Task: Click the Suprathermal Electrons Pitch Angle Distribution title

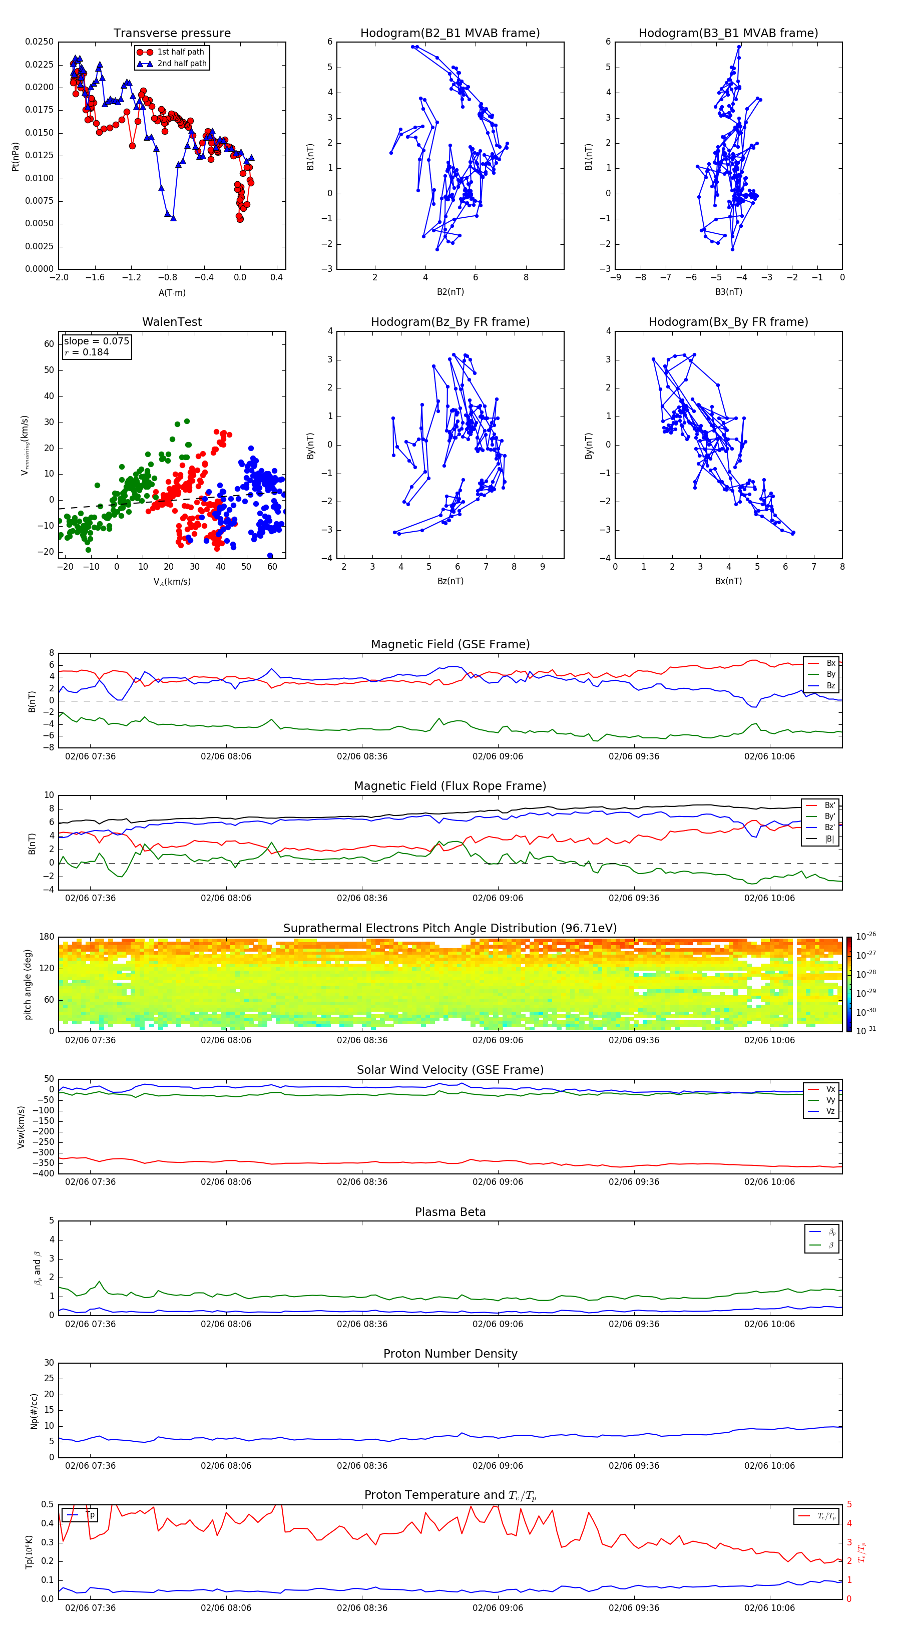Action: [x=450, y=929]
